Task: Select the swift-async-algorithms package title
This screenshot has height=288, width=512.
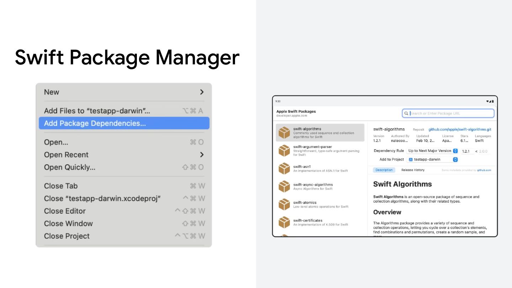Action: tap(313, 185)
